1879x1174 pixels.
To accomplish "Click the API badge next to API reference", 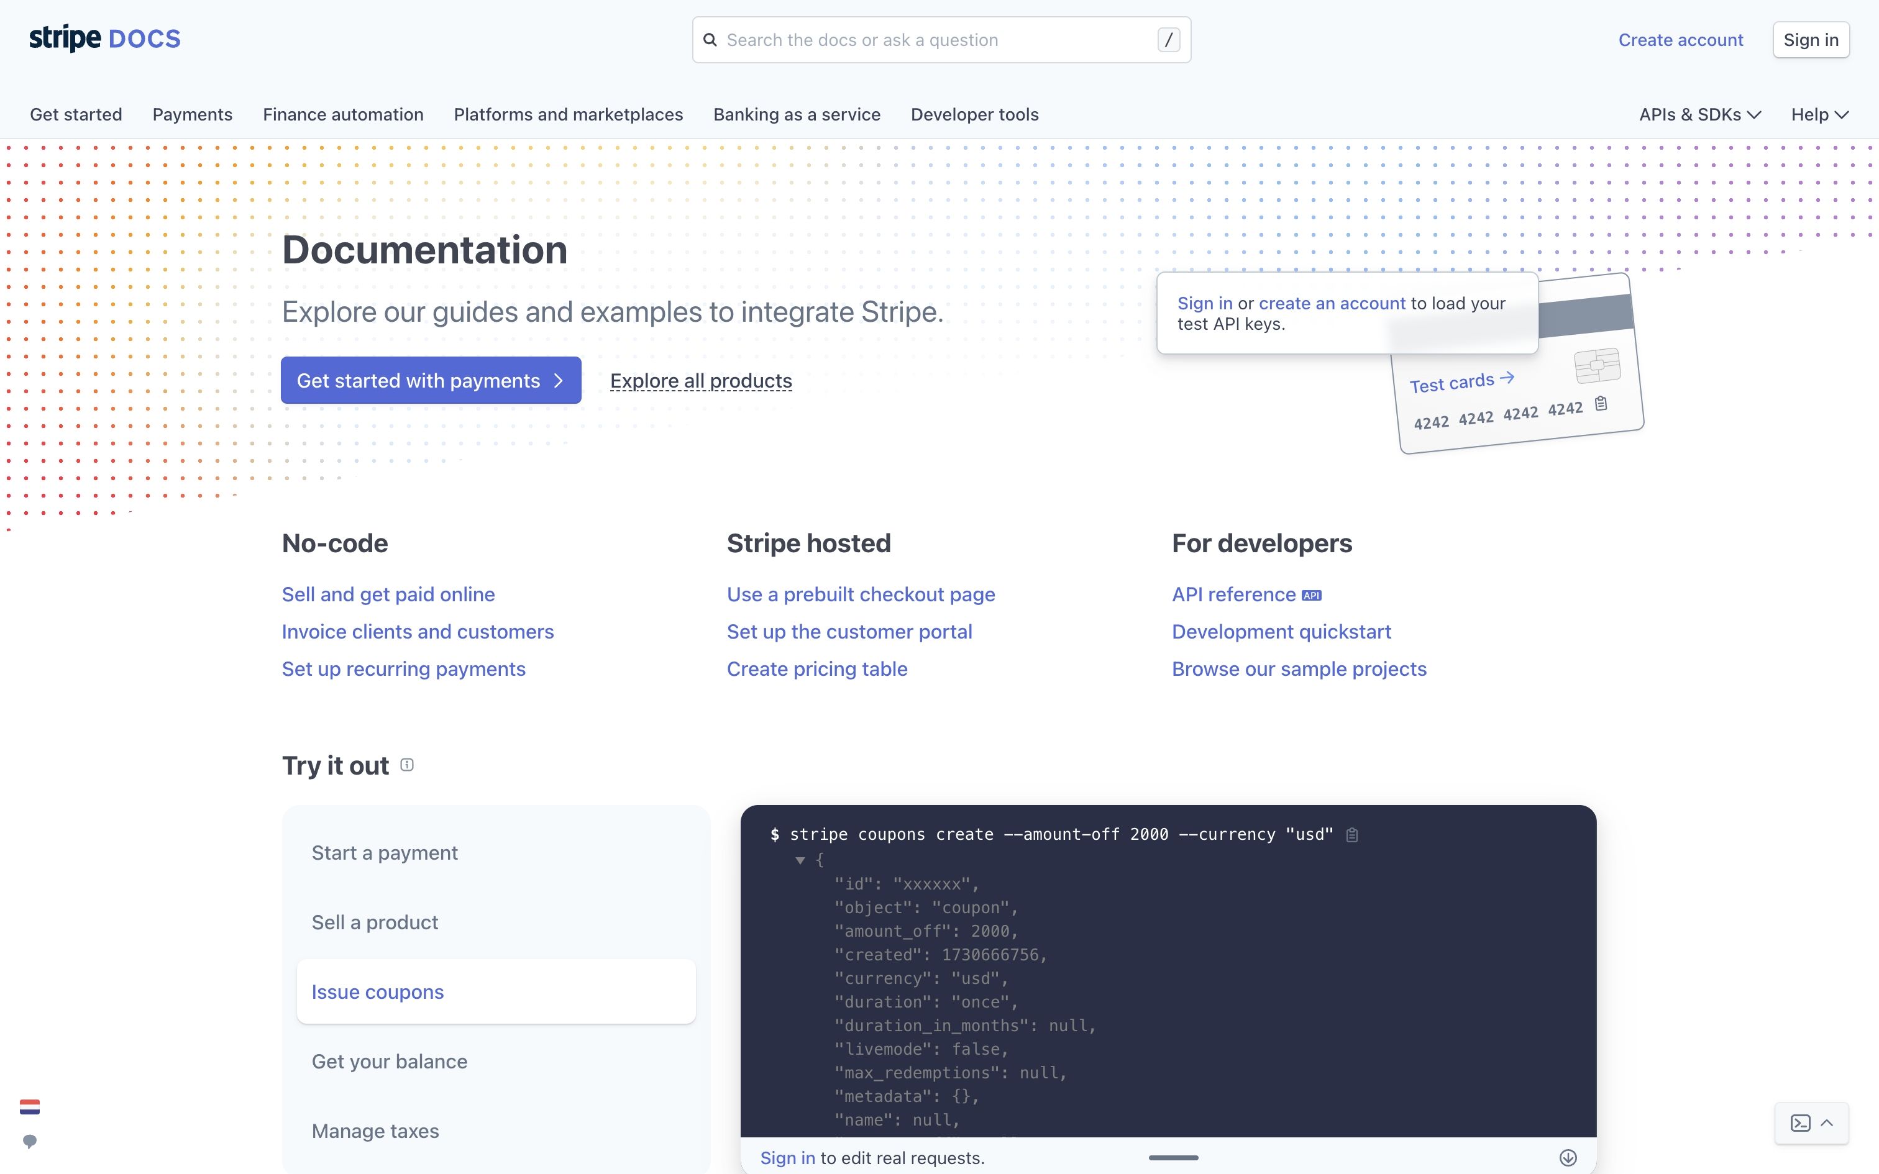I will click(1312, 596).
